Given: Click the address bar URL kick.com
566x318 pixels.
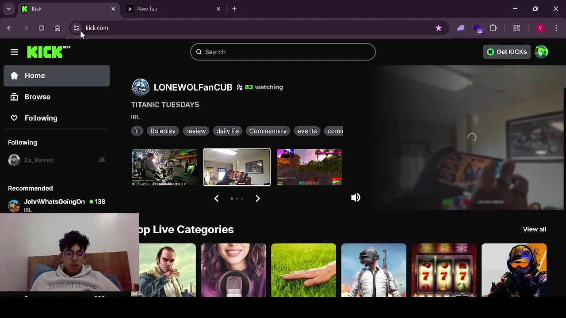Looking at the screenshot, I should pyautogui.click(x=96, y=28).
